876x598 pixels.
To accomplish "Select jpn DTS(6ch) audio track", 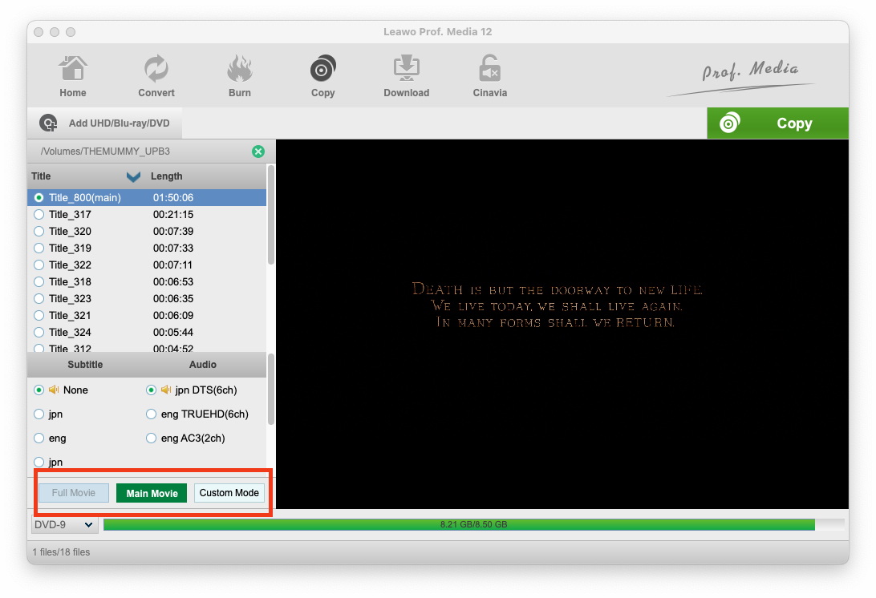I will tap(151, 390).
